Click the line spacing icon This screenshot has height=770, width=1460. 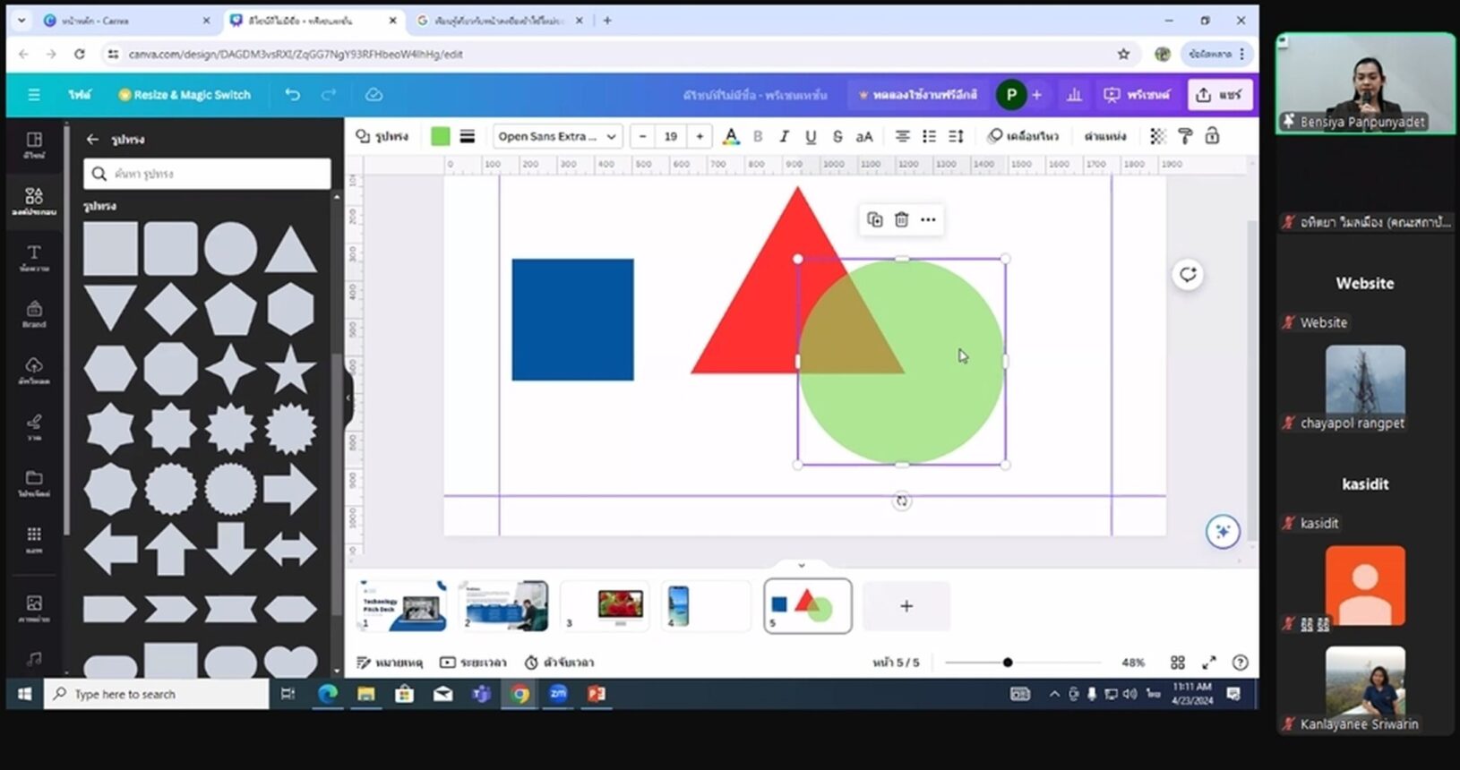(x=957, y=136)
